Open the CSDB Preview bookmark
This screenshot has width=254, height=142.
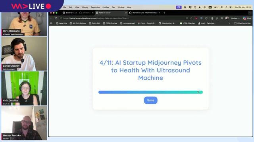coord(110,23)
